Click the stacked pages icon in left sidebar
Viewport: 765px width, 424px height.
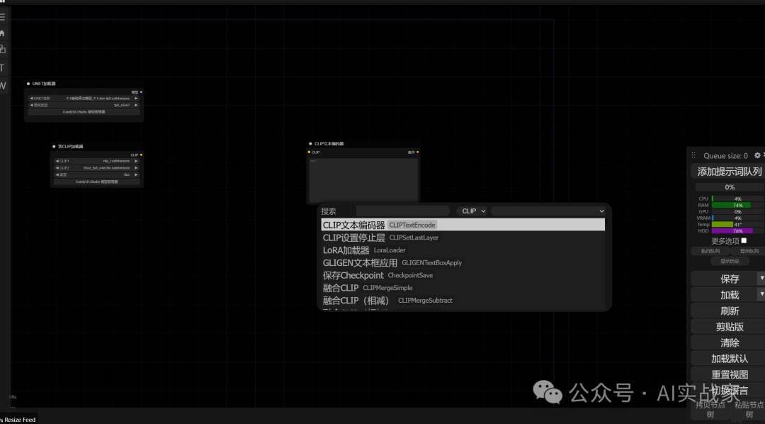click(x=2, y=49)
